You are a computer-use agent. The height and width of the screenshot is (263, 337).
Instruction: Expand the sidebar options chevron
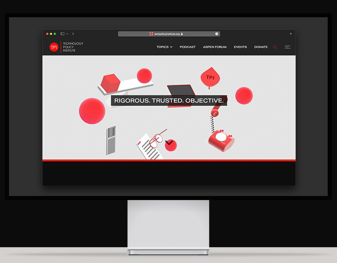[x=67, y=34]
